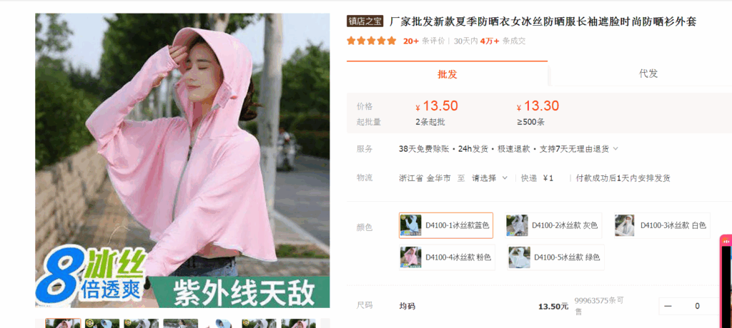Select D4100-3冰丝款 白色 color option

[x=661, y=225]
